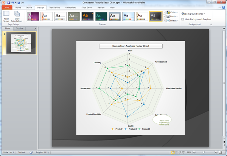
Task: Click the 86% zoom level button
Action: click(x=189, y=152)
